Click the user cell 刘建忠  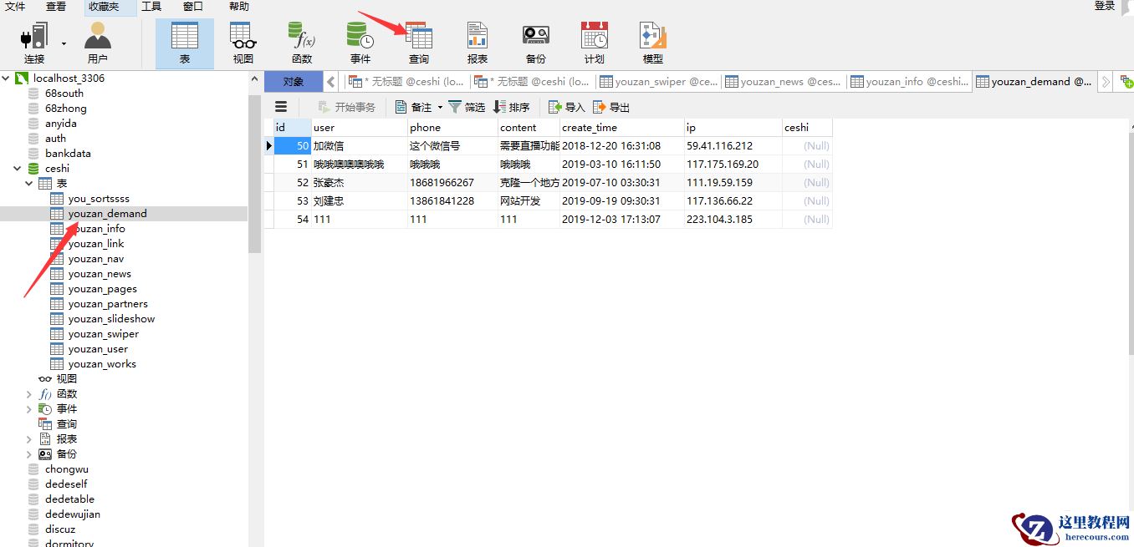click(x=360, y=200)
